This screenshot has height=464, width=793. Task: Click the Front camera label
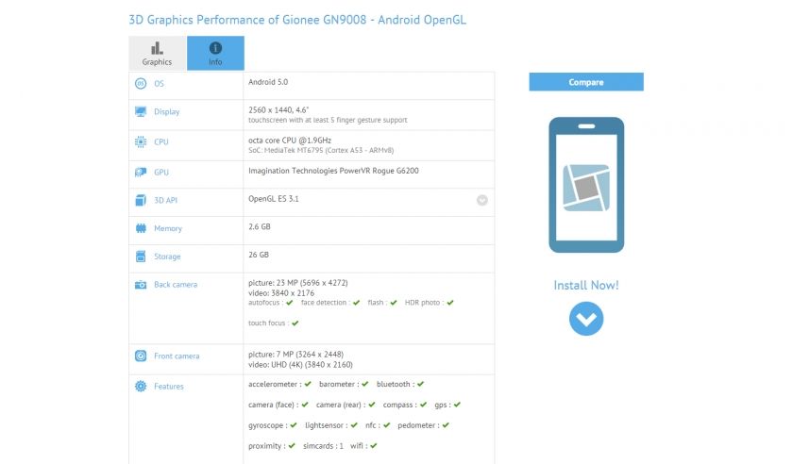tap(177, 356)
